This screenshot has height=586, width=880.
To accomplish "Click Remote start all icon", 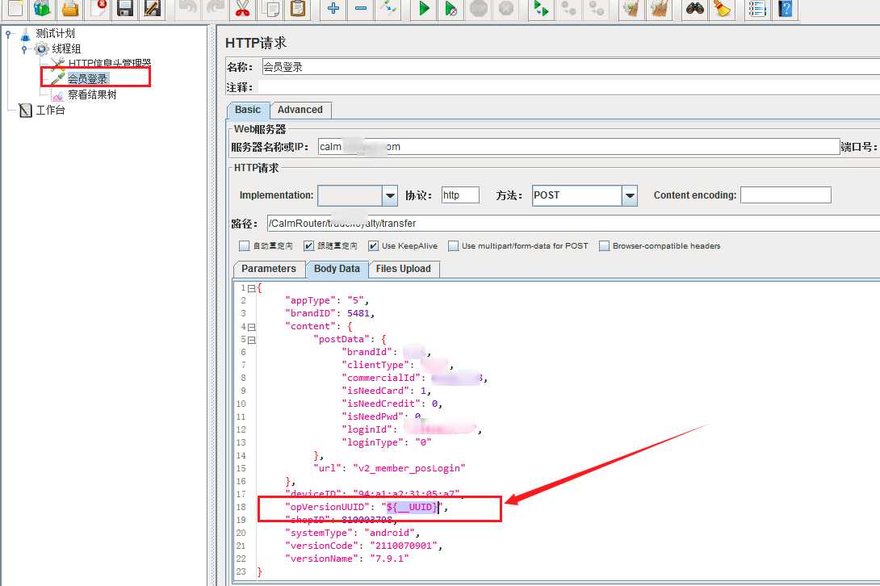I will coord(541,8).
